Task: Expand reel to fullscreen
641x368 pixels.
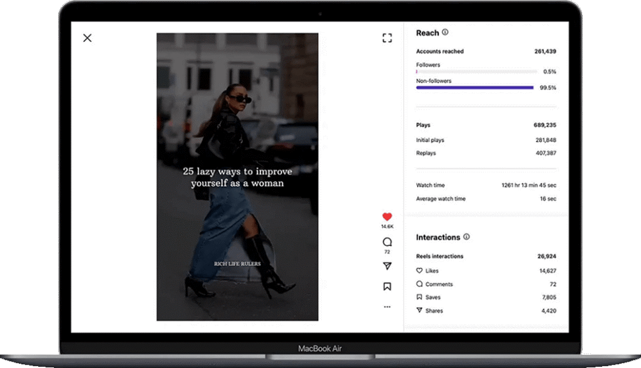Action: [387, 38]
